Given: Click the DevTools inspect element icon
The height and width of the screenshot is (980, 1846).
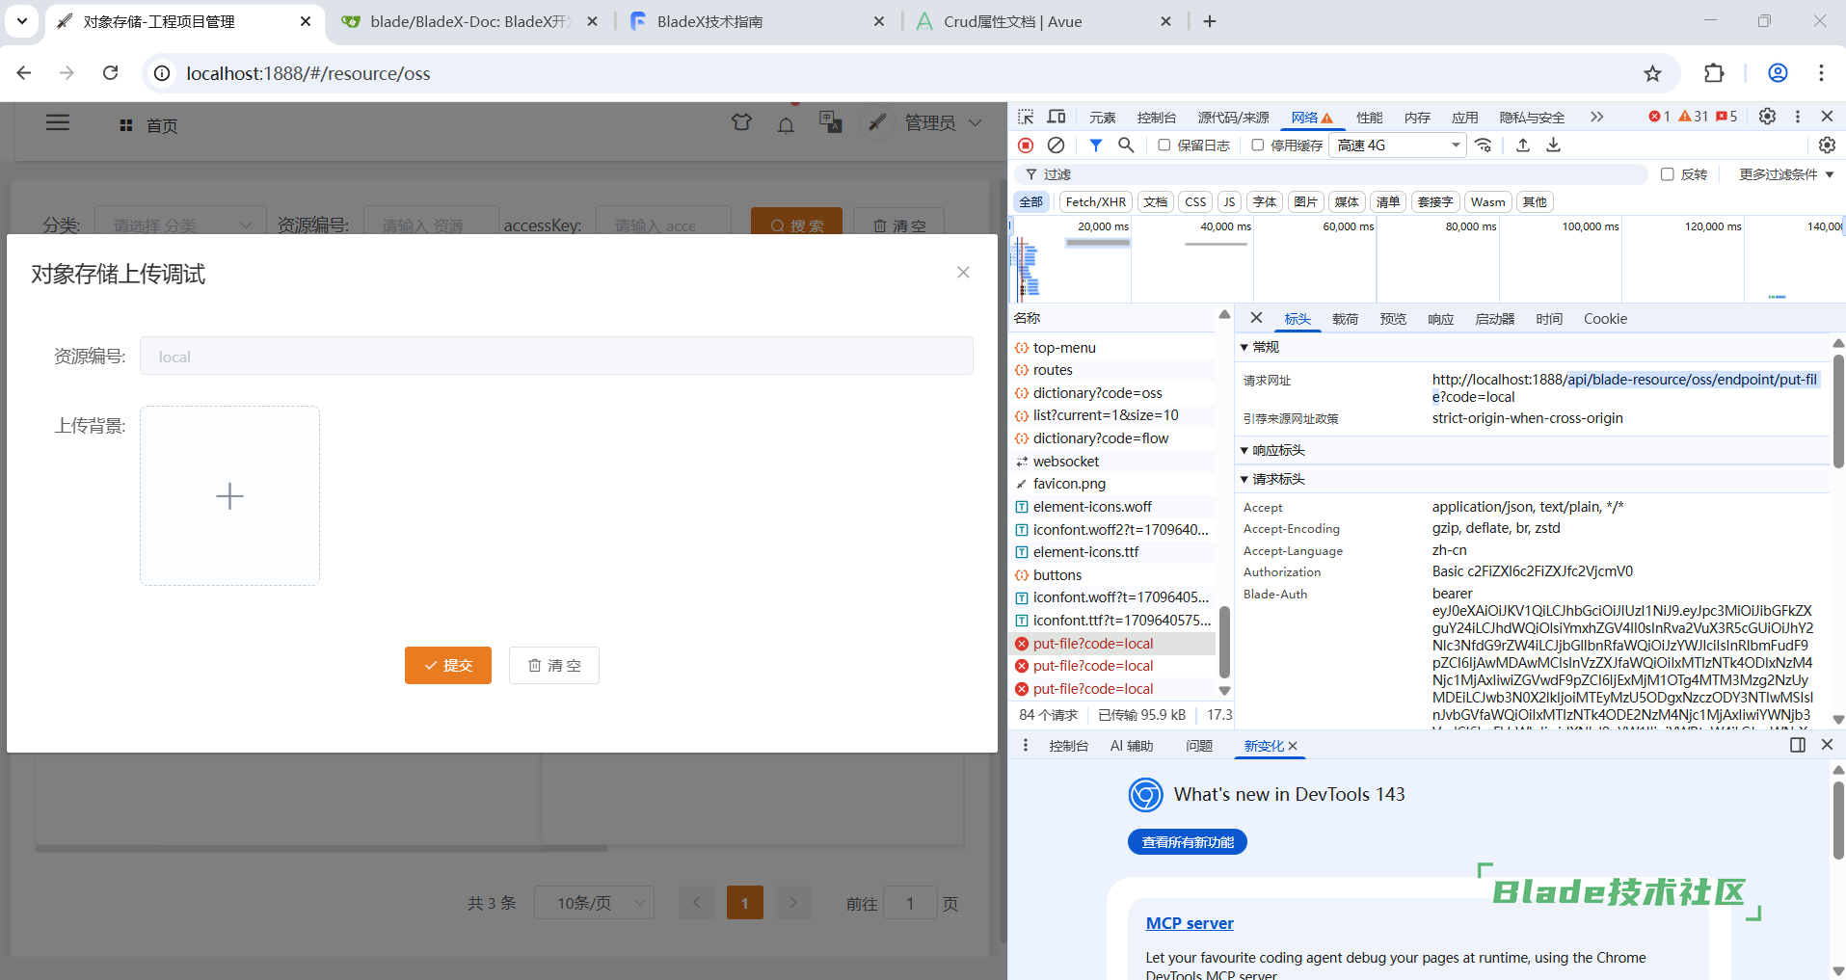Looking at the screenshot, I should tap(1026, 117).
